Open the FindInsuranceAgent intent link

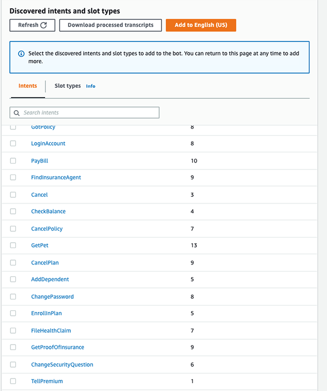pyautogui.click(x=56, y=177)
